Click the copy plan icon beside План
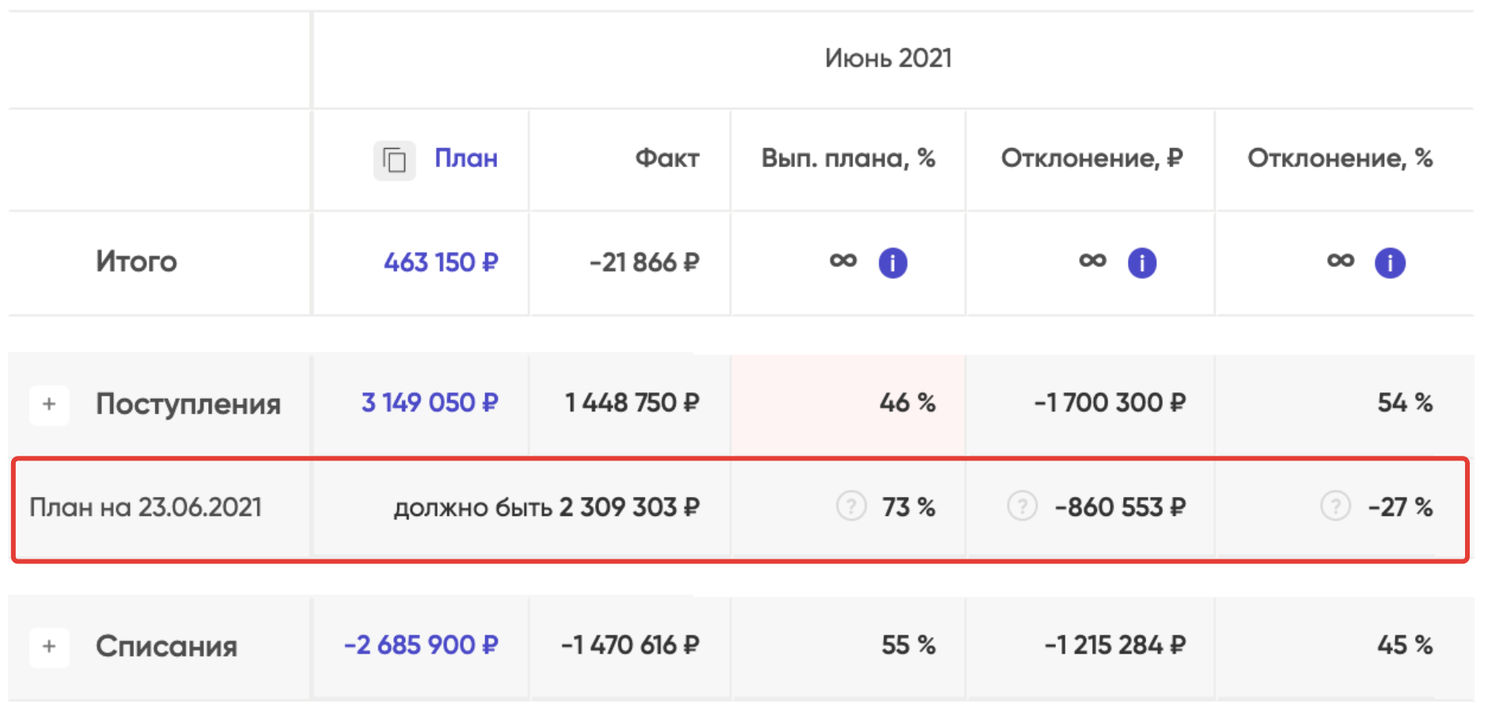The image size is (1488, 709). click(394, 161)
